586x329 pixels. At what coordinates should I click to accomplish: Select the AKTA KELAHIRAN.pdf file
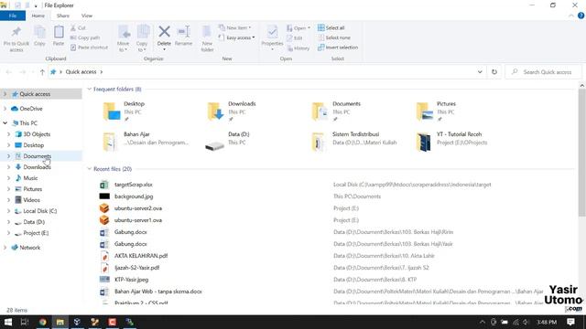[x=140, y=256]
